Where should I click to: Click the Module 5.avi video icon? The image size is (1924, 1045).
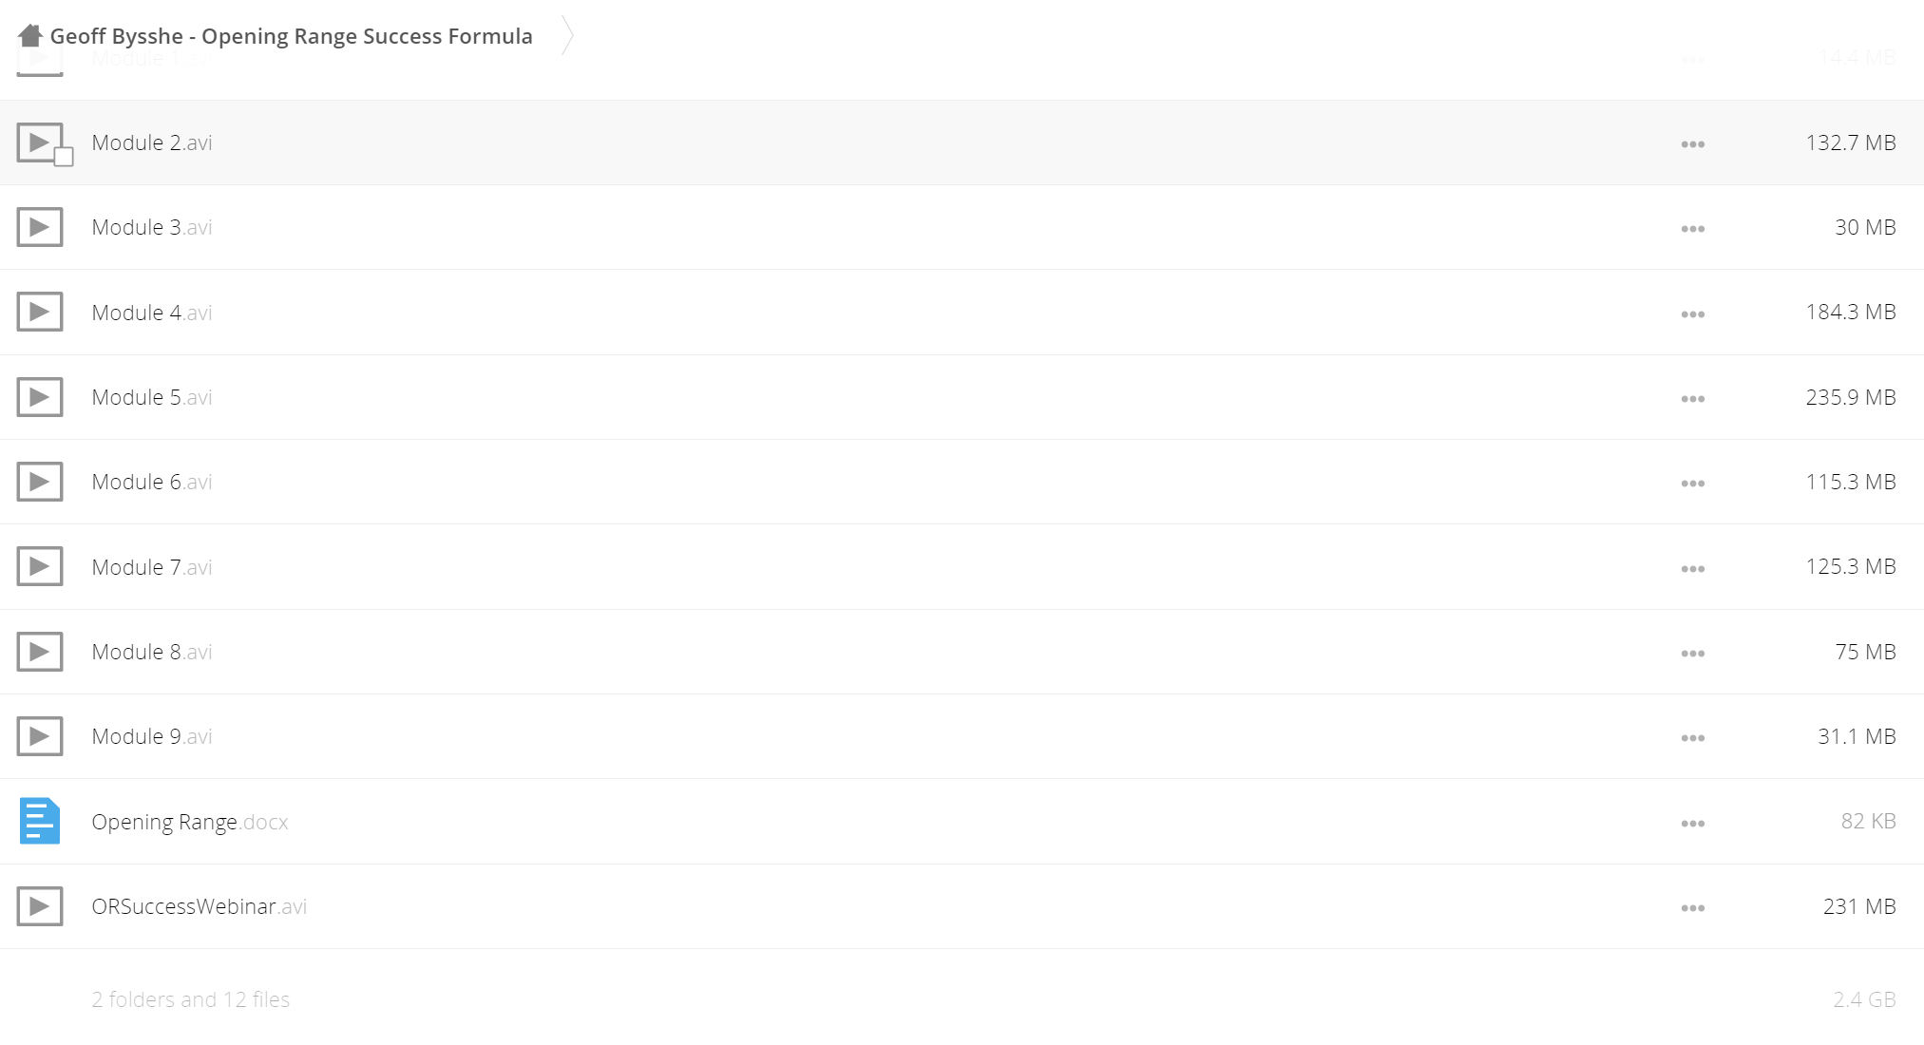pyautogui.click(x=40, y=397)
